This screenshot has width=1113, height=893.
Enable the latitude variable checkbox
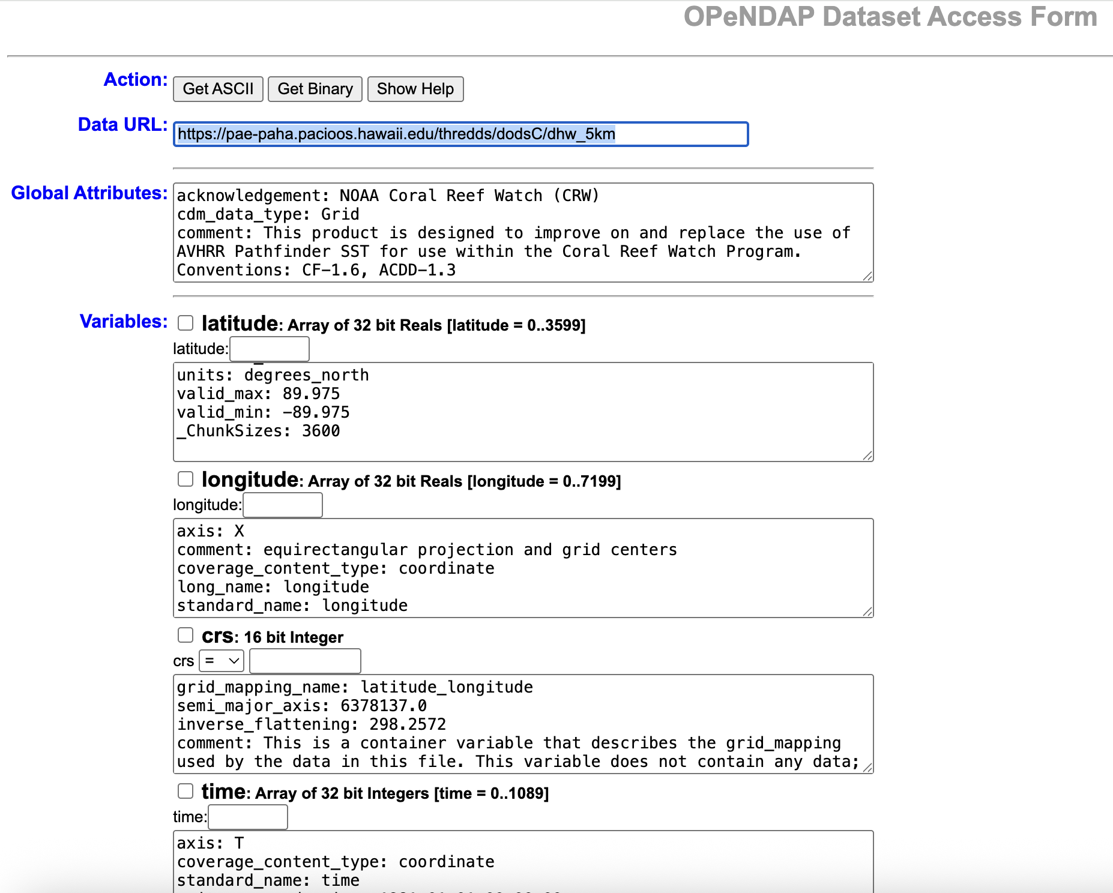click(185, 323)
